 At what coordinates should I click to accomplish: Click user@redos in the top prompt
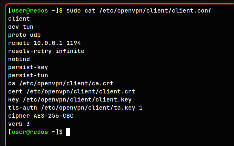click(30, 11)
